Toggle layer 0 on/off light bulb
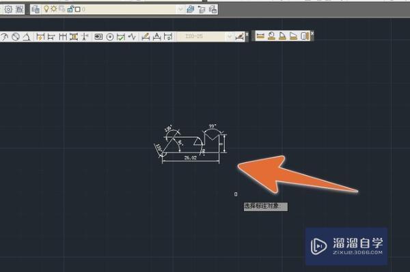This screenshot has height=272, width=410. coord(46,9)
